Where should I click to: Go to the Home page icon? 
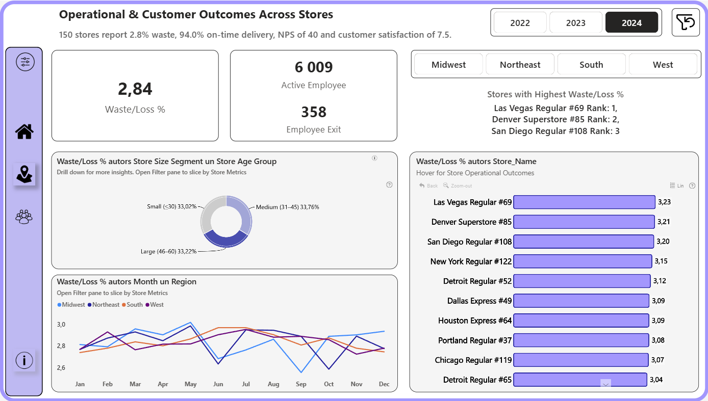(x=24, y=131)
